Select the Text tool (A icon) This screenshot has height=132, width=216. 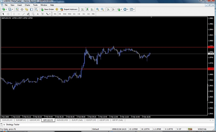(38, 14)
